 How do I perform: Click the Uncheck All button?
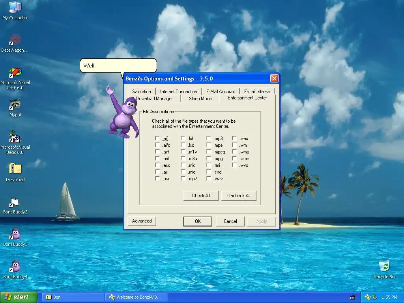coord(239,196)
